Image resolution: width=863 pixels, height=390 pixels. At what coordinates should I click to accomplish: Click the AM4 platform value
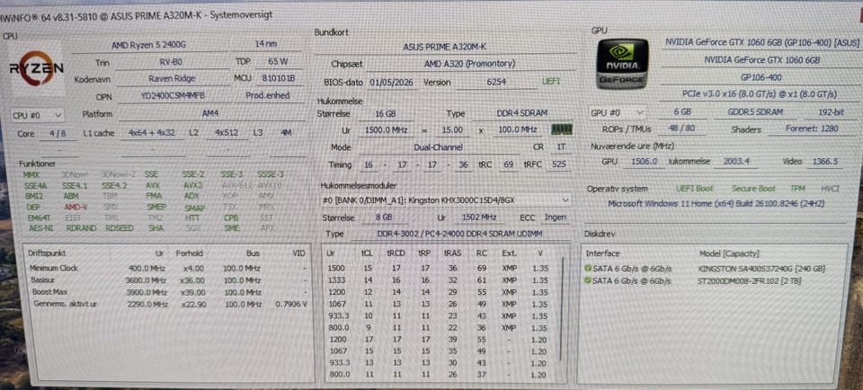(210, 114)
